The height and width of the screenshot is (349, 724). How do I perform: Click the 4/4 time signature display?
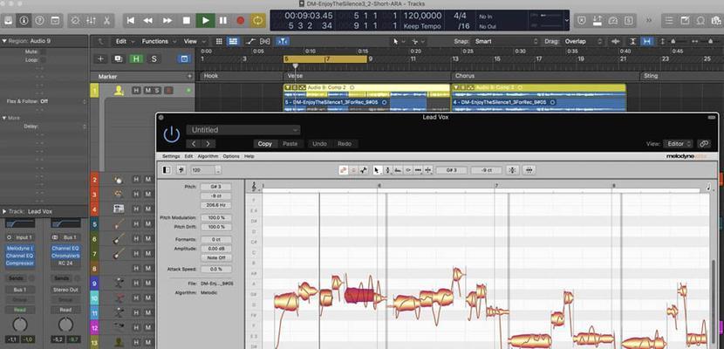460,16
